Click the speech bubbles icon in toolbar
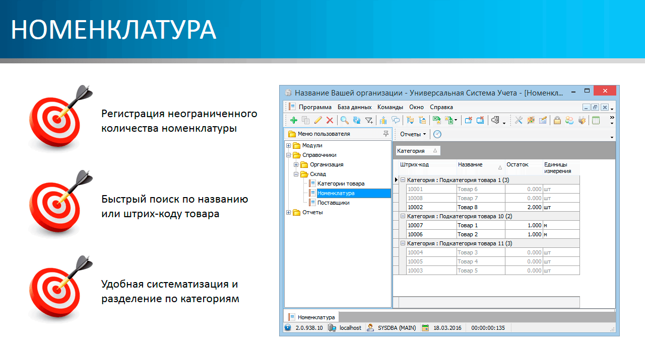This screenshot has height=362, width=645. 396,120
